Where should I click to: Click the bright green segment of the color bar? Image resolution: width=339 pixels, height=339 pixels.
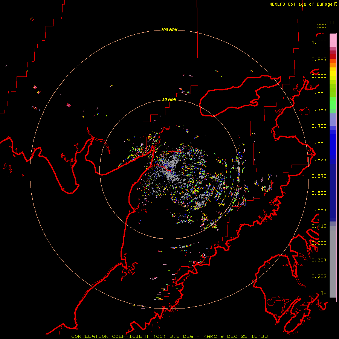pos(333,103)
